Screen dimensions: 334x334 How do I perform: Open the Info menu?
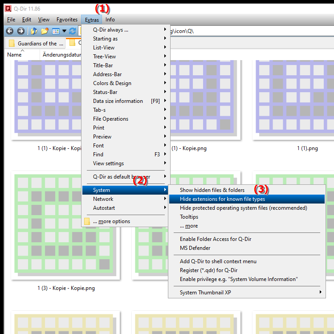[110, 20]
